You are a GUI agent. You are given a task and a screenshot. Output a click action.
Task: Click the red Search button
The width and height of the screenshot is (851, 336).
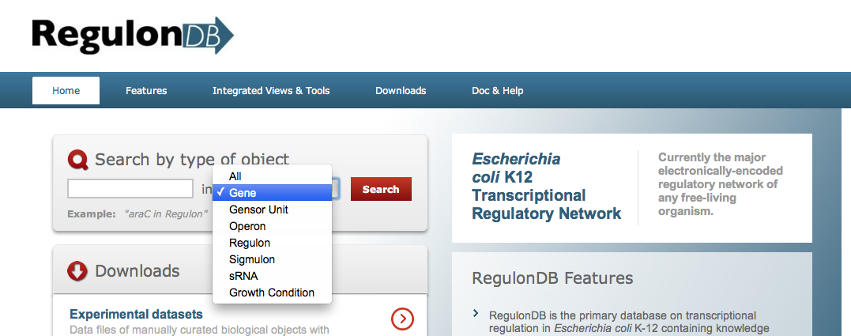[381, 189]
